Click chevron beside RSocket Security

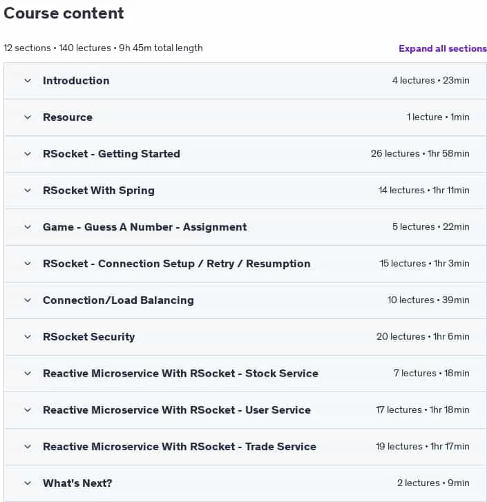28,337
